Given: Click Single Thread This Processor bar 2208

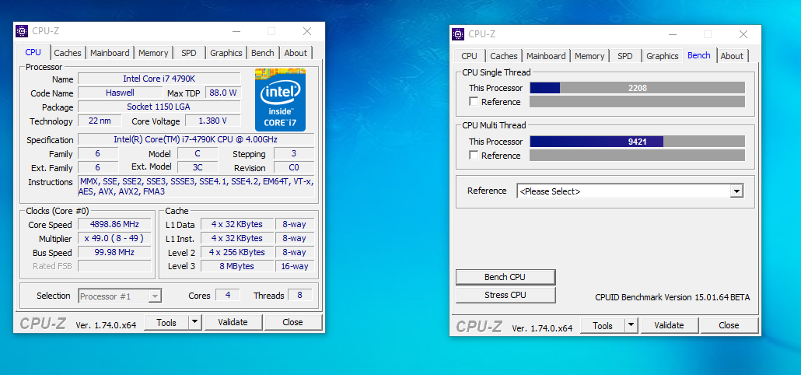Looking at the screenshot, I should (x=637, y=88).
